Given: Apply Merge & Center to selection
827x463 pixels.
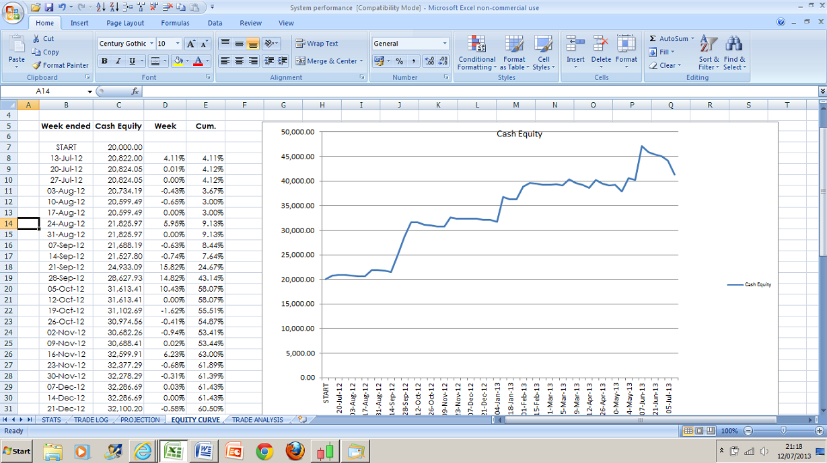Looking at the screenshot, I should coord(328,61).
